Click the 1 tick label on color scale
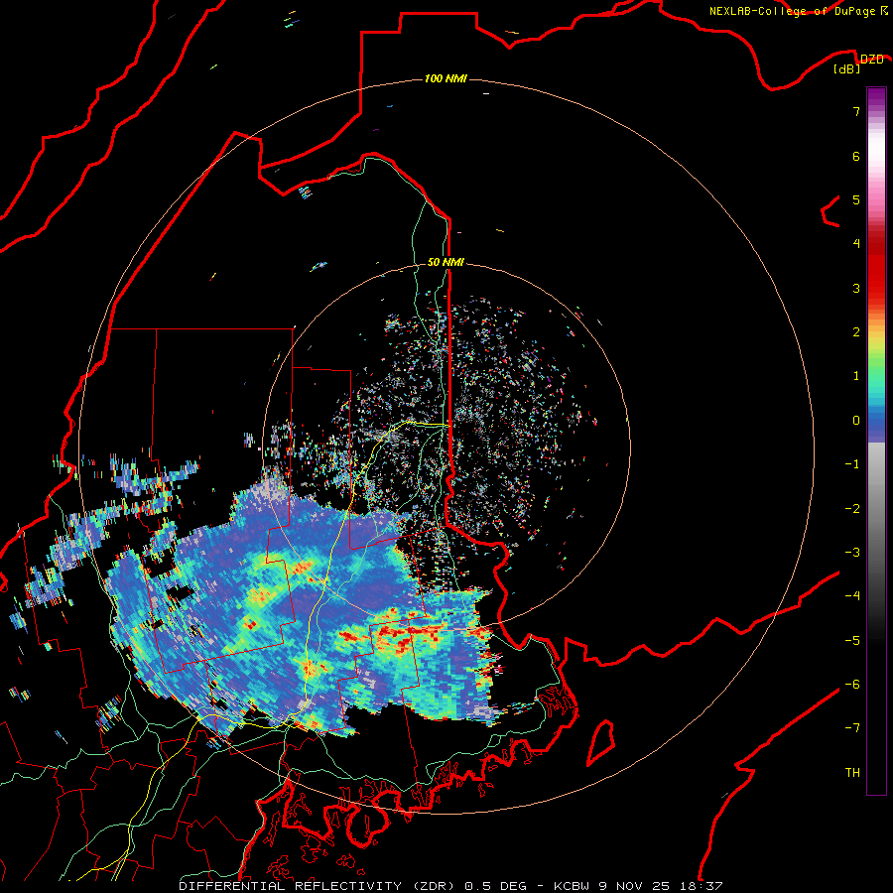 tap(856, 376)
